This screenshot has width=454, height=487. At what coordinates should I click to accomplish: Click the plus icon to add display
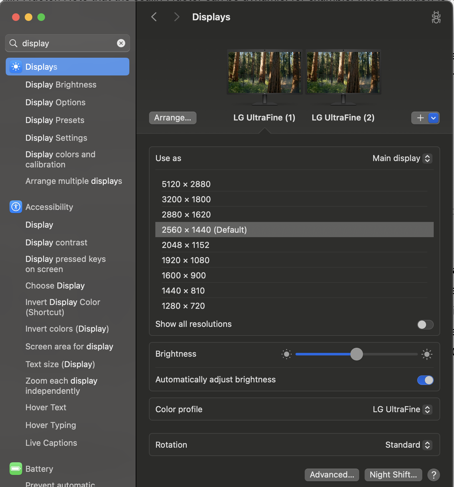(420, 118)
